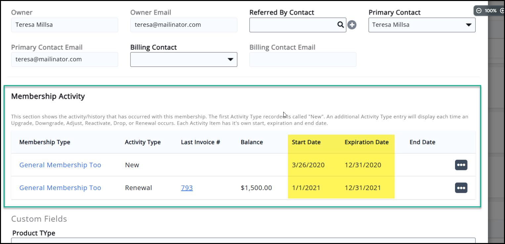Click the search magnifier in Referred By Contact
505x244 pixels.
(x=341, y=25)
